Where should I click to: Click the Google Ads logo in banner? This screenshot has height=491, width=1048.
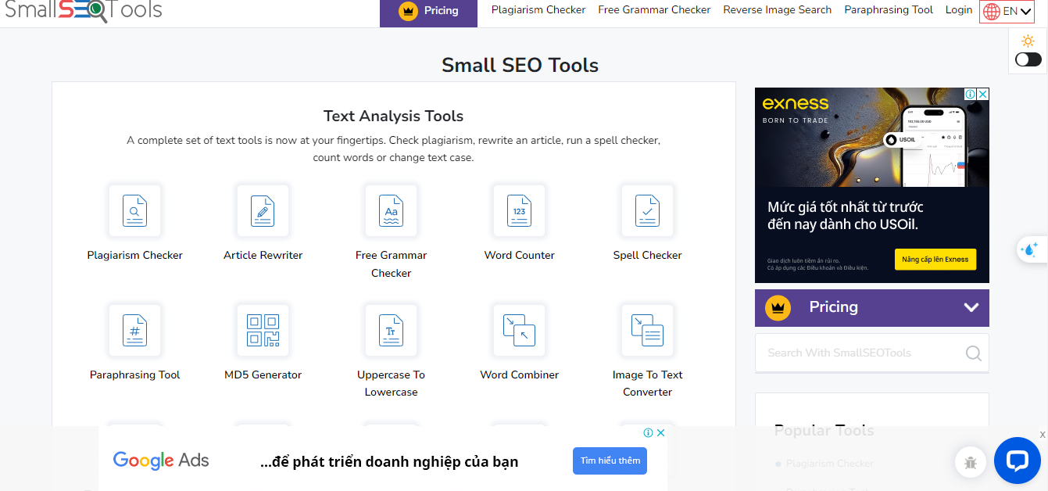pyautogui.click(x=161, y=461)
